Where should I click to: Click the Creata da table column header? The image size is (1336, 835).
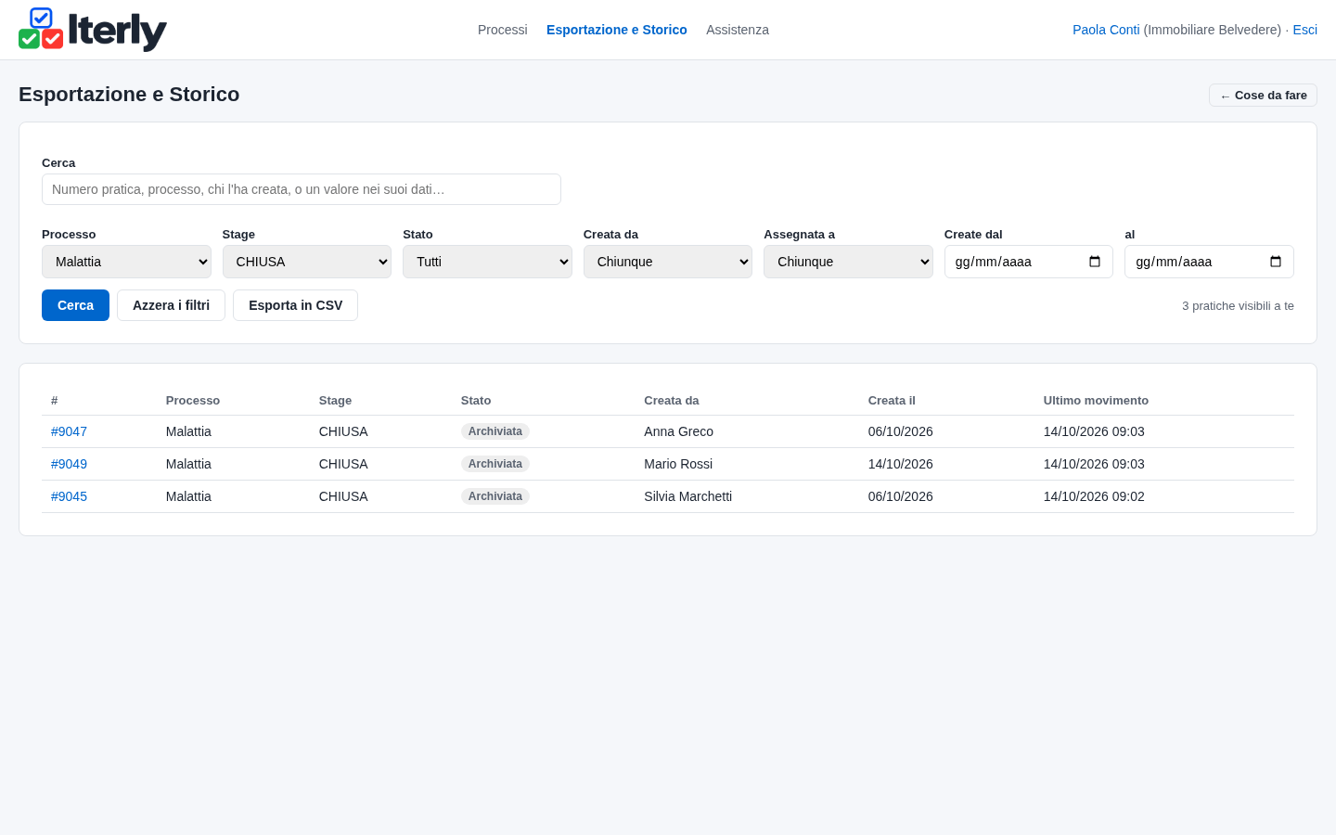pos(672,401)
